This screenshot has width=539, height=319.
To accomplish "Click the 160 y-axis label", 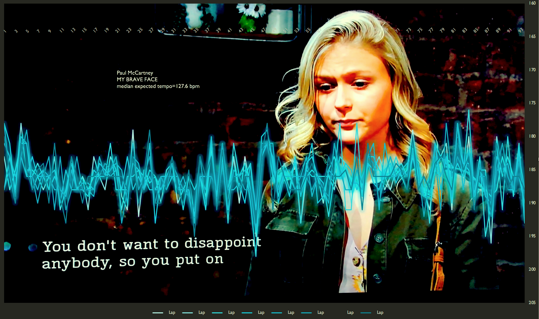I will [532, 3].
